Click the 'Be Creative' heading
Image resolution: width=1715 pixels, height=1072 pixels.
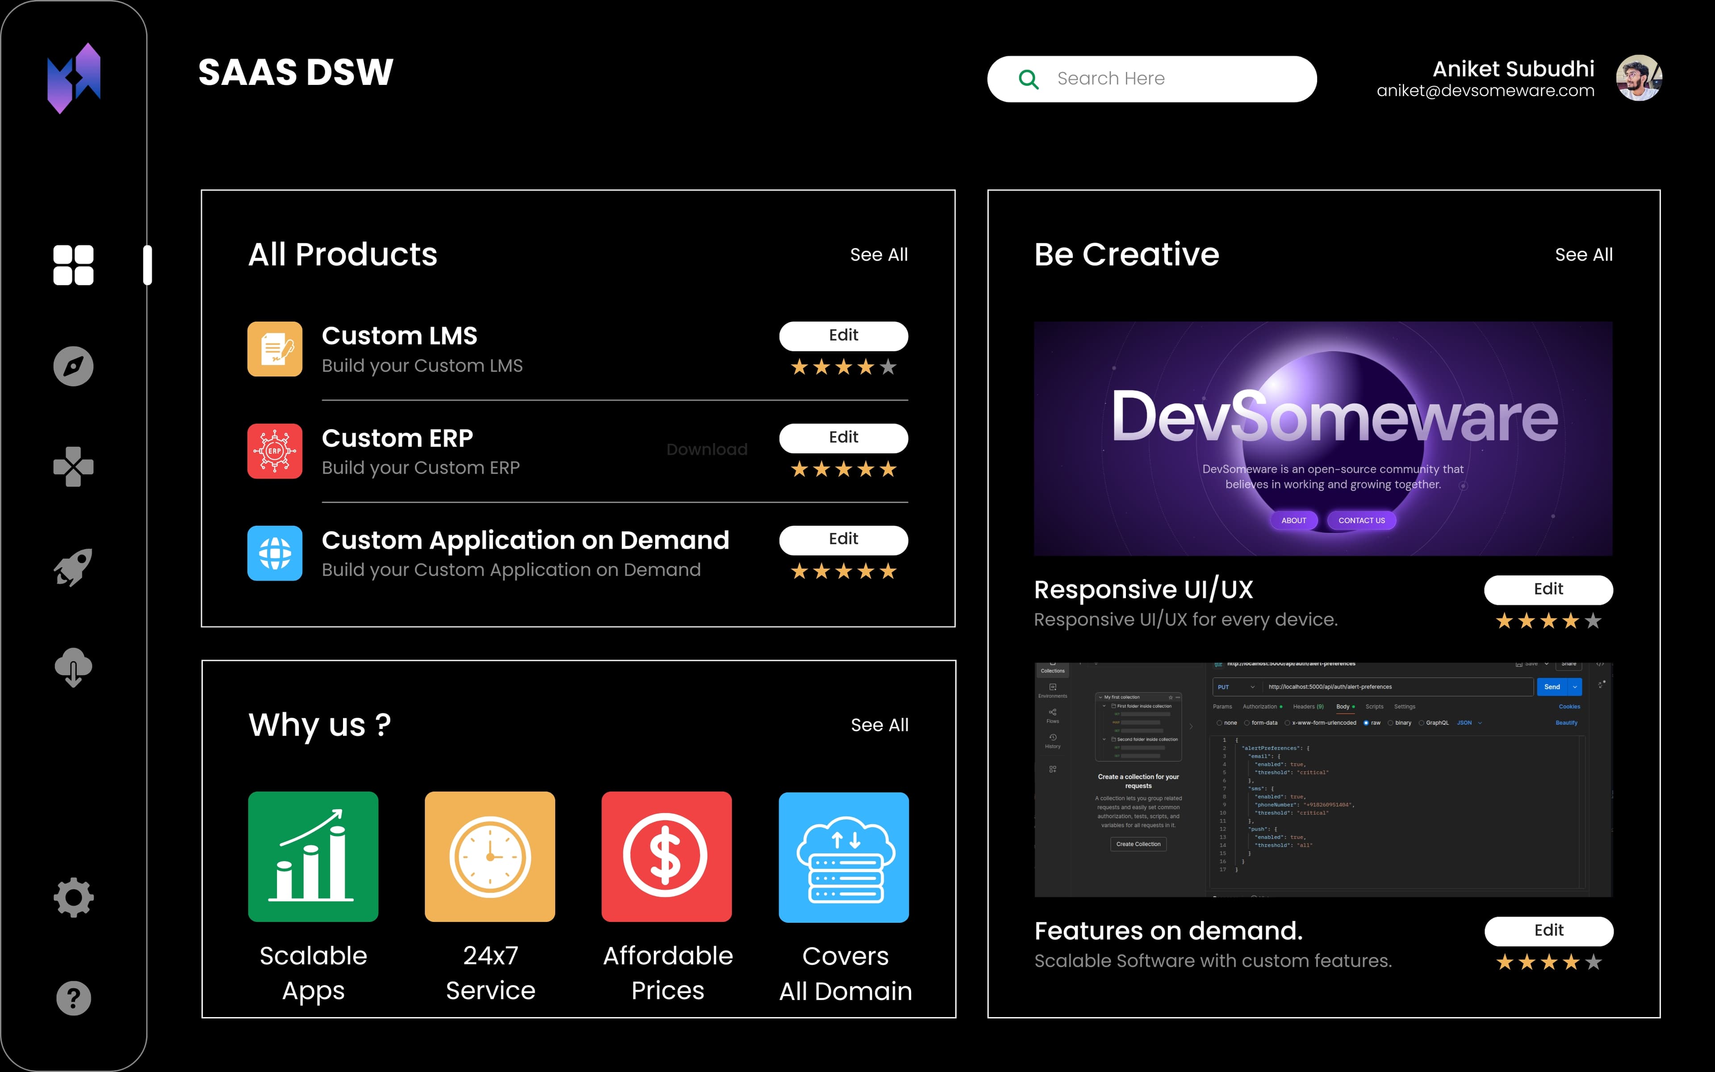tap(1127, 255)
